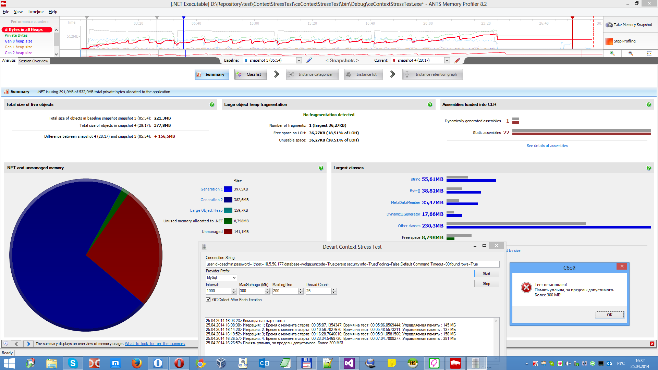Select # Bytes in all Heaps counter
Image resolution: width=658 pixels, height=370 pixels.
tap(27, 29)
